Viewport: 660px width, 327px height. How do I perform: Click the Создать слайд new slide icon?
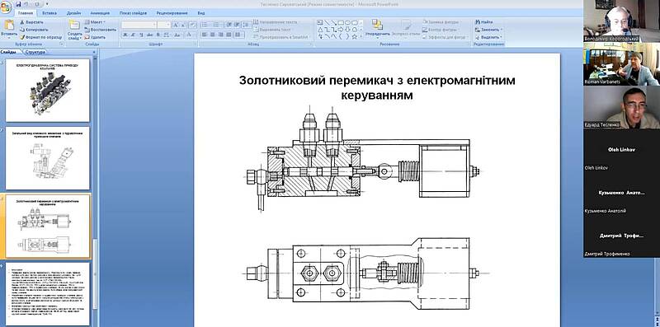coord(74,25)
